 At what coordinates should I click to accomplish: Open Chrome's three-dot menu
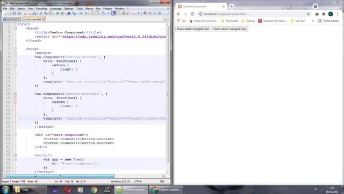pos(338,14)
